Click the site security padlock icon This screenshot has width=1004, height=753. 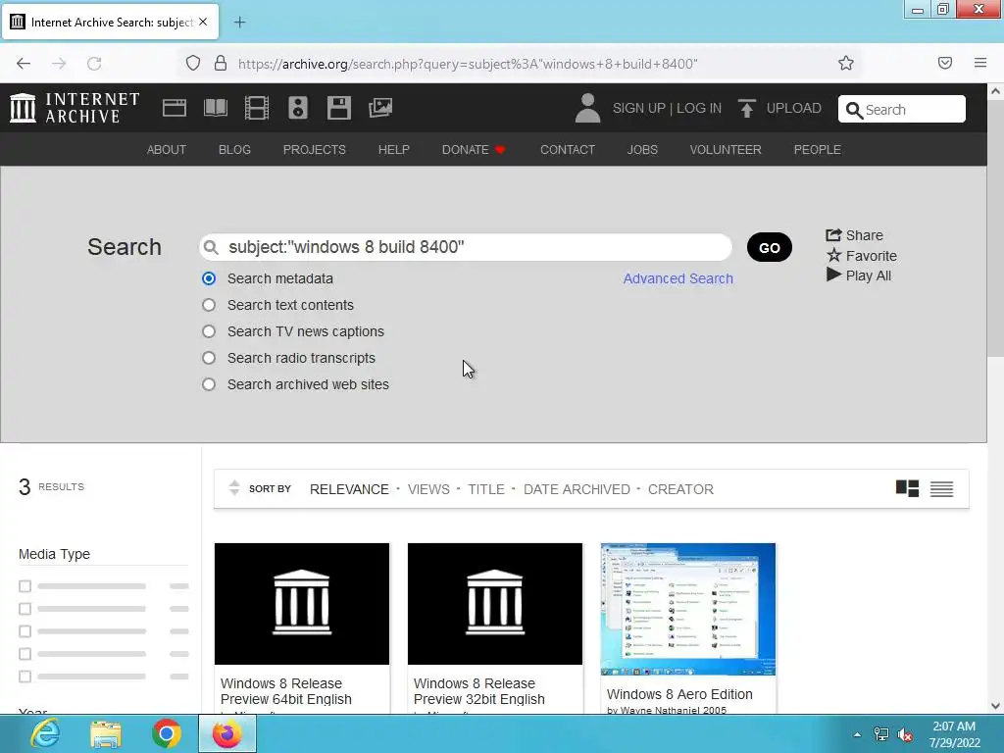(221, 64)
